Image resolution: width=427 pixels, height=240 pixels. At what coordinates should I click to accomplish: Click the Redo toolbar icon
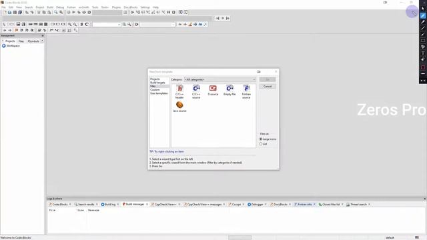click(x=32, y=12)
